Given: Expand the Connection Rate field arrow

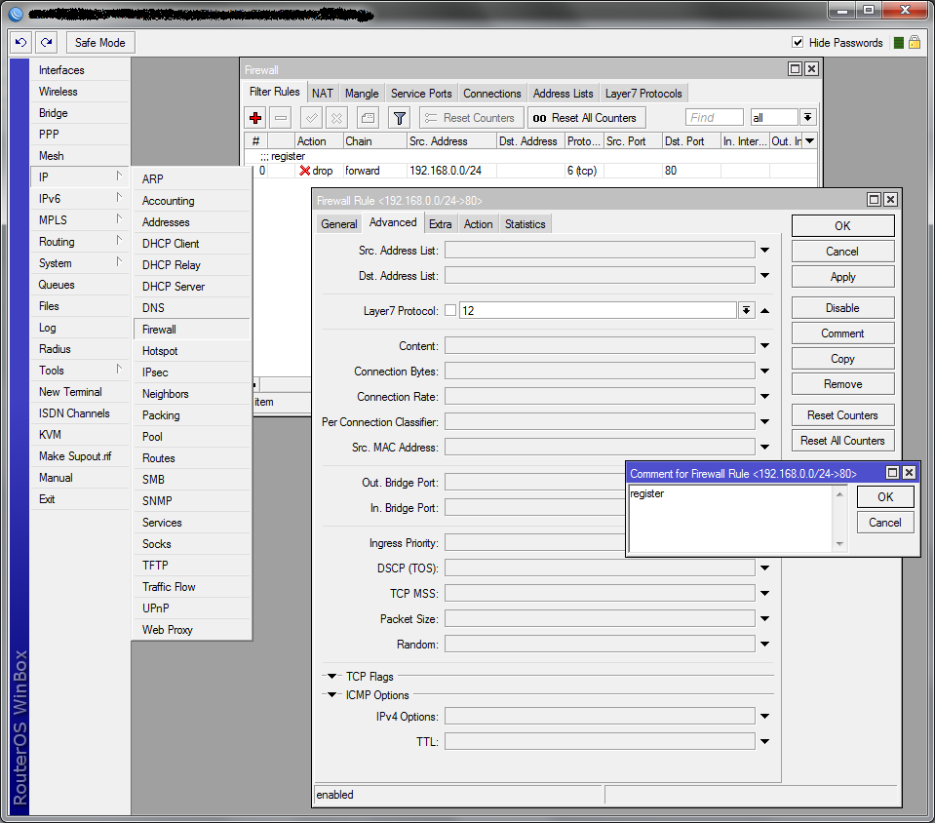Looking at the screenshot, I should [x=765, y=397].
